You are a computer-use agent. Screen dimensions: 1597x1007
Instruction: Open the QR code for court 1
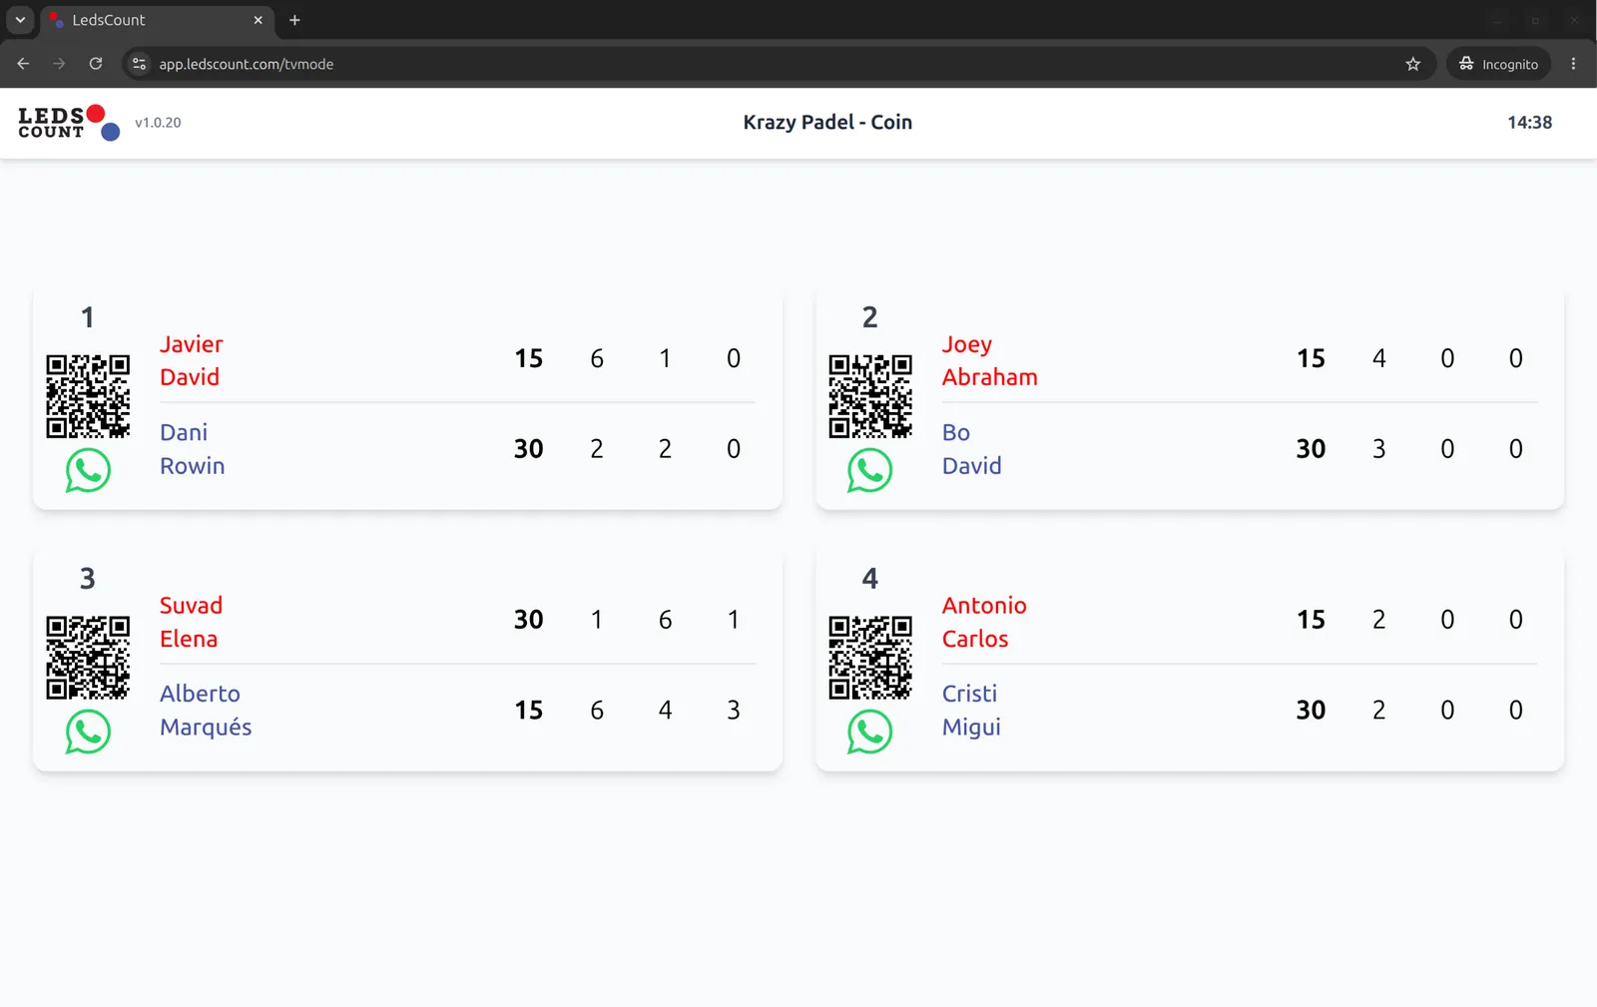coord(88,396)
